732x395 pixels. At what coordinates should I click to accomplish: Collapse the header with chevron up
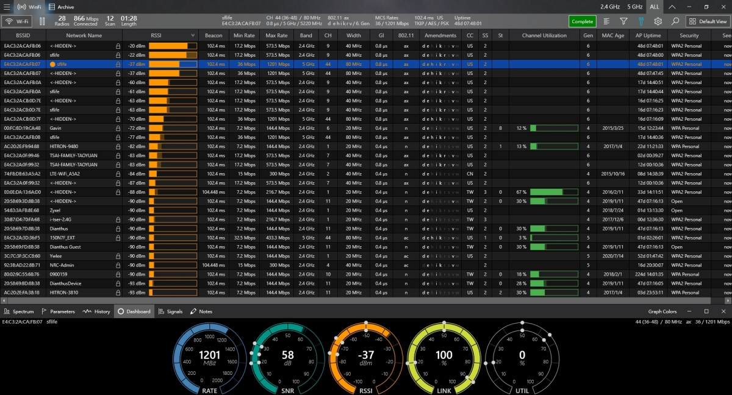pyautogui.click(x=672, y=7)
